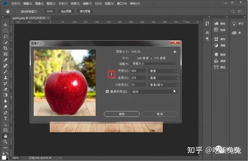Open the 编辑 Edit menu
248x161 pixels.
point(27,3)
